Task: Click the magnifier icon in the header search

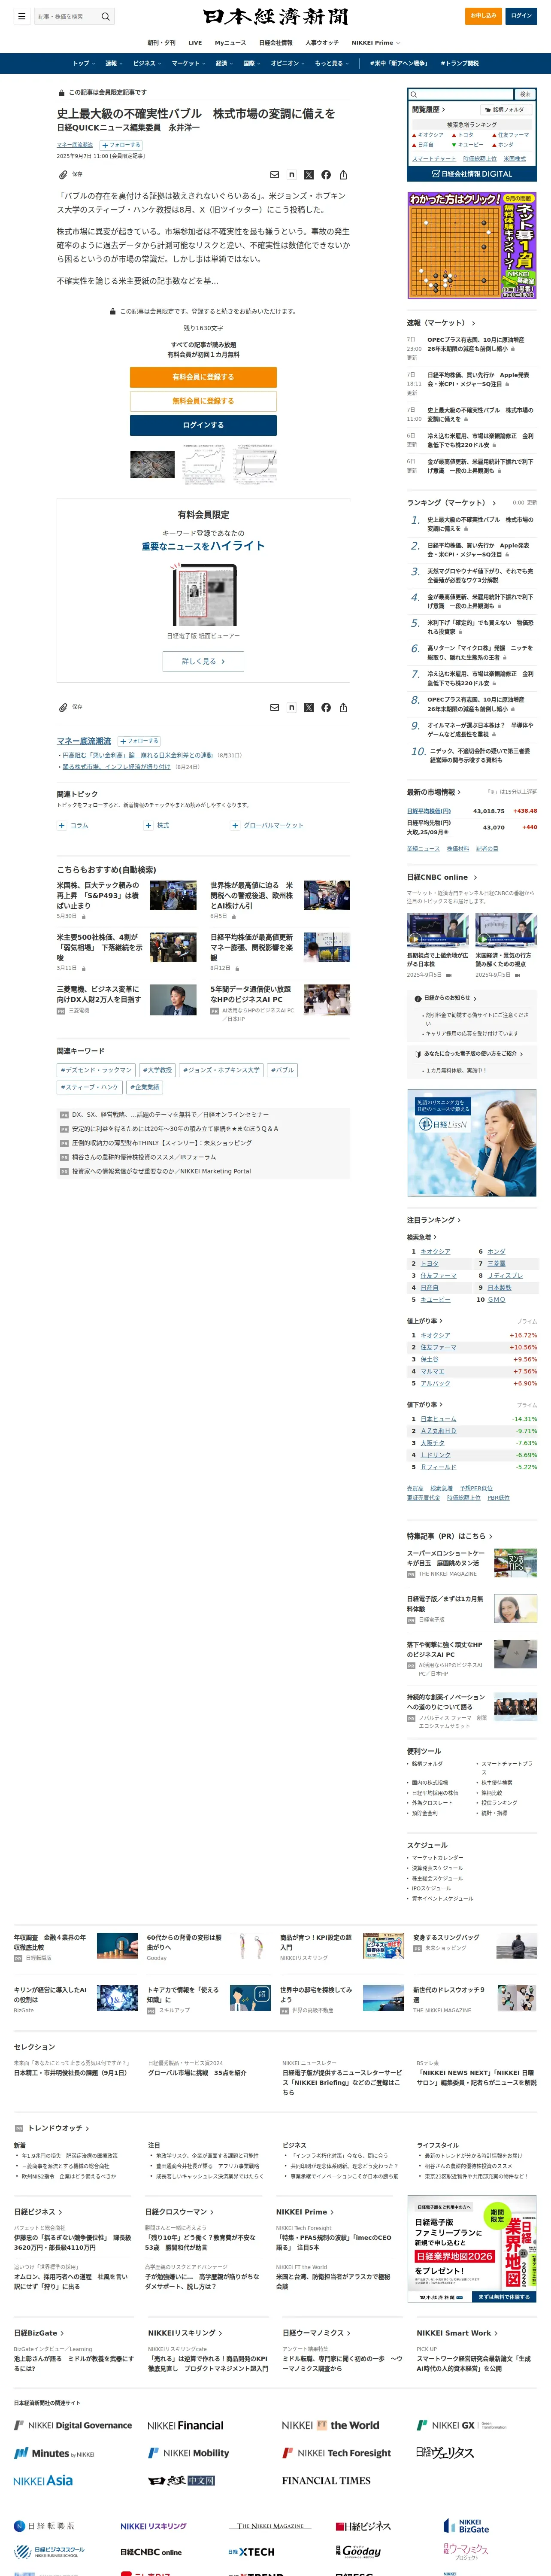Action: coord(106,16)
